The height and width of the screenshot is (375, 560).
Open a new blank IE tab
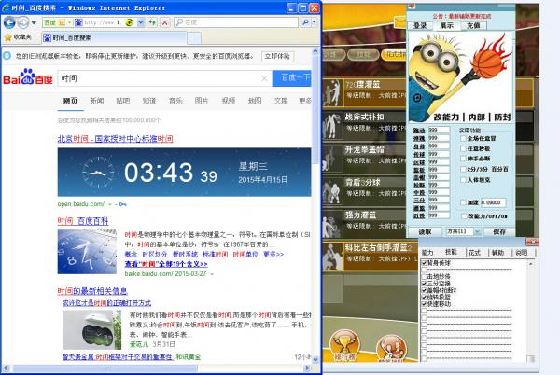(x=194, y=38)
